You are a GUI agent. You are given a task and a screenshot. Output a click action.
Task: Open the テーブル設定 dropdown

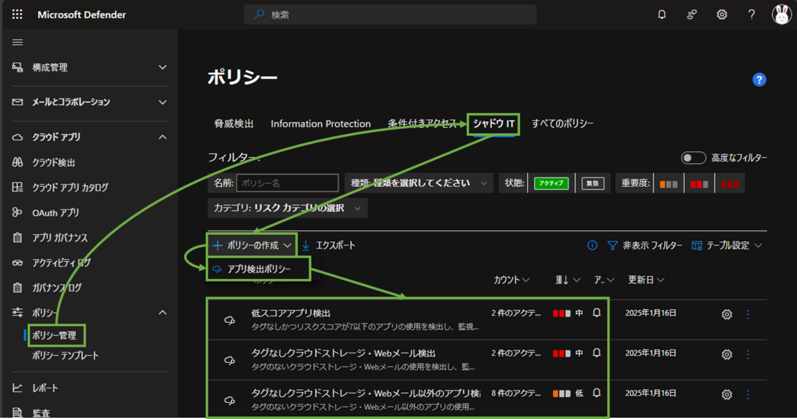[x=727, y=246]
